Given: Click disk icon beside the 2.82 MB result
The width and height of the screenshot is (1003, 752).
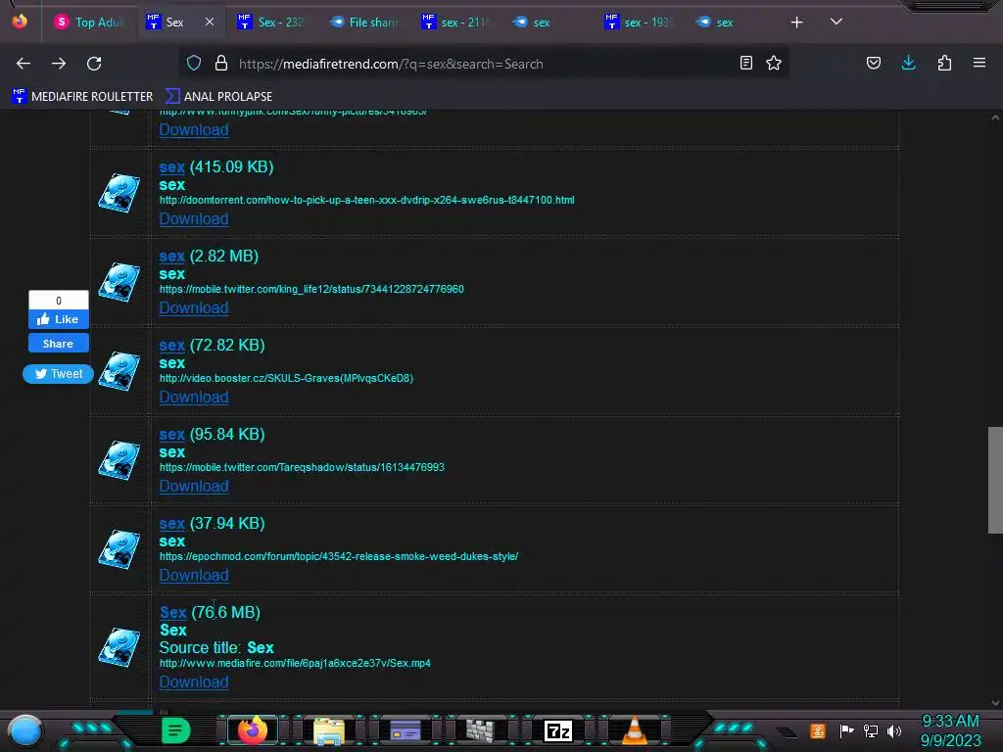Looking at the screenshot, I should (119, 282).
